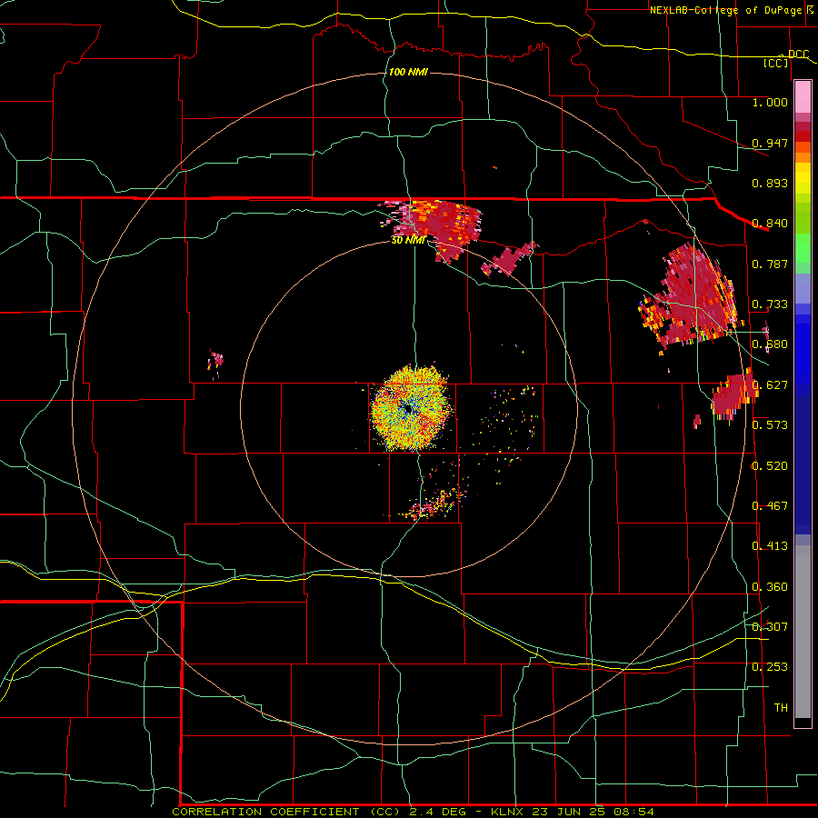Image resolution: width=818 pixels, height=818 pixels.
Task: Select the 0.253 value on the scale
Action: click(x=770, y=667)
